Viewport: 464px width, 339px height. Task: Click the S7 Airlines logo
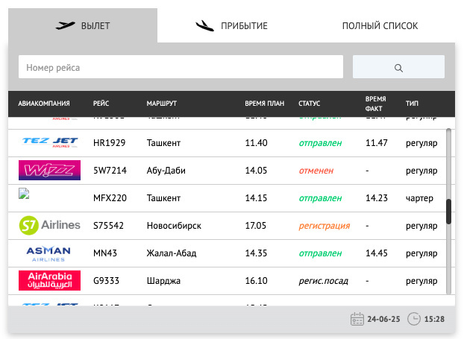coord(49,225)
